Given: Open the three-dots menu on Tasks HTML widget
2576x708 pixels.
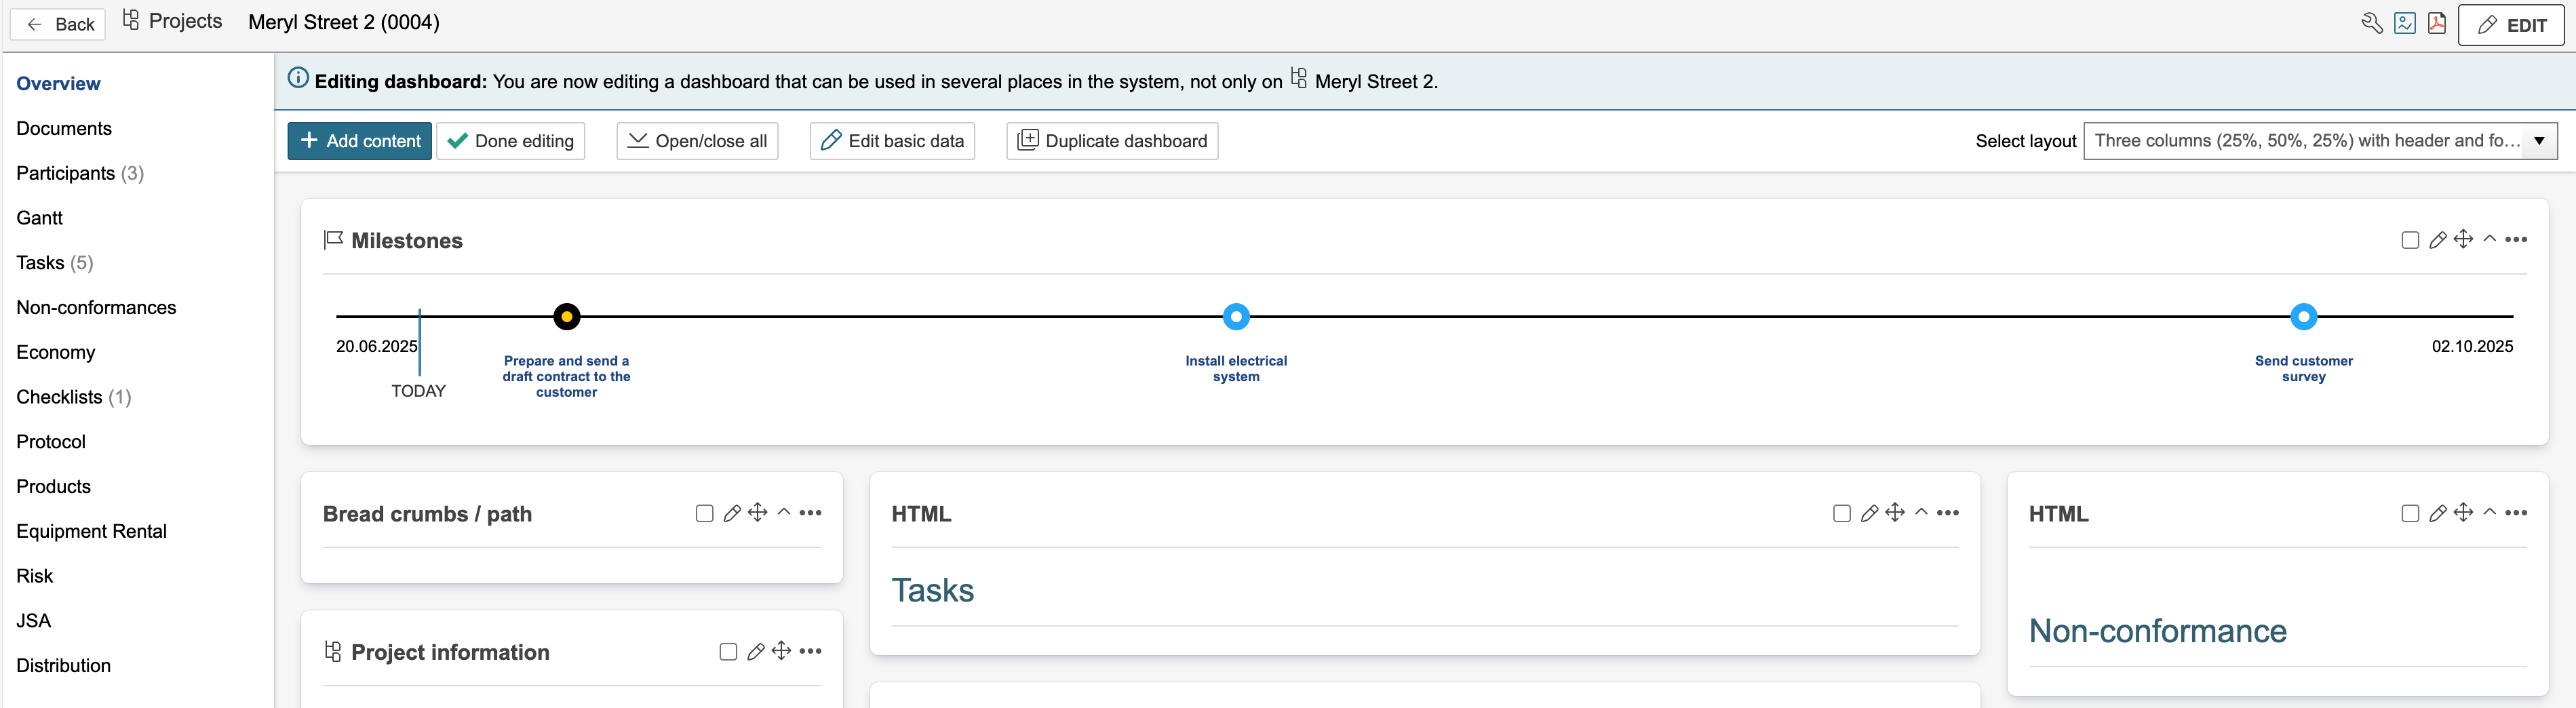Looking at the screenshot, I should pos(1947,513).
